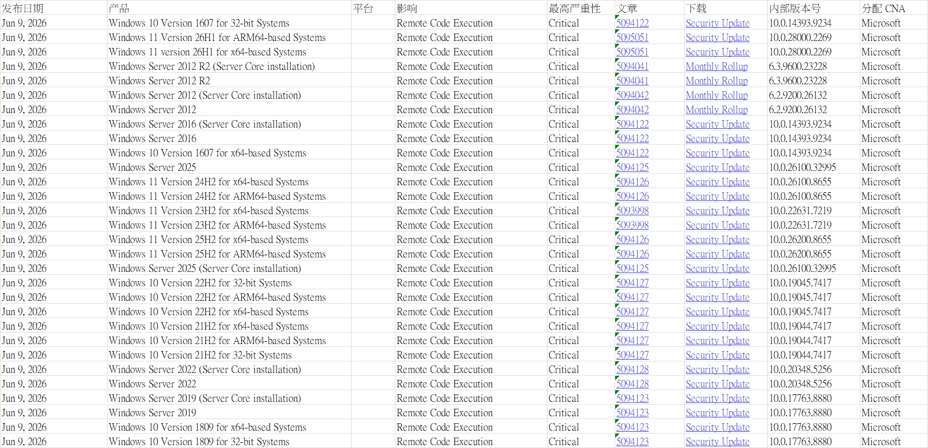Image resolution: width=928 pixels, height=448 pixels.
Task: Open article 5094042 in Server 2012 Server Core row
Action: tap(633, 95)
